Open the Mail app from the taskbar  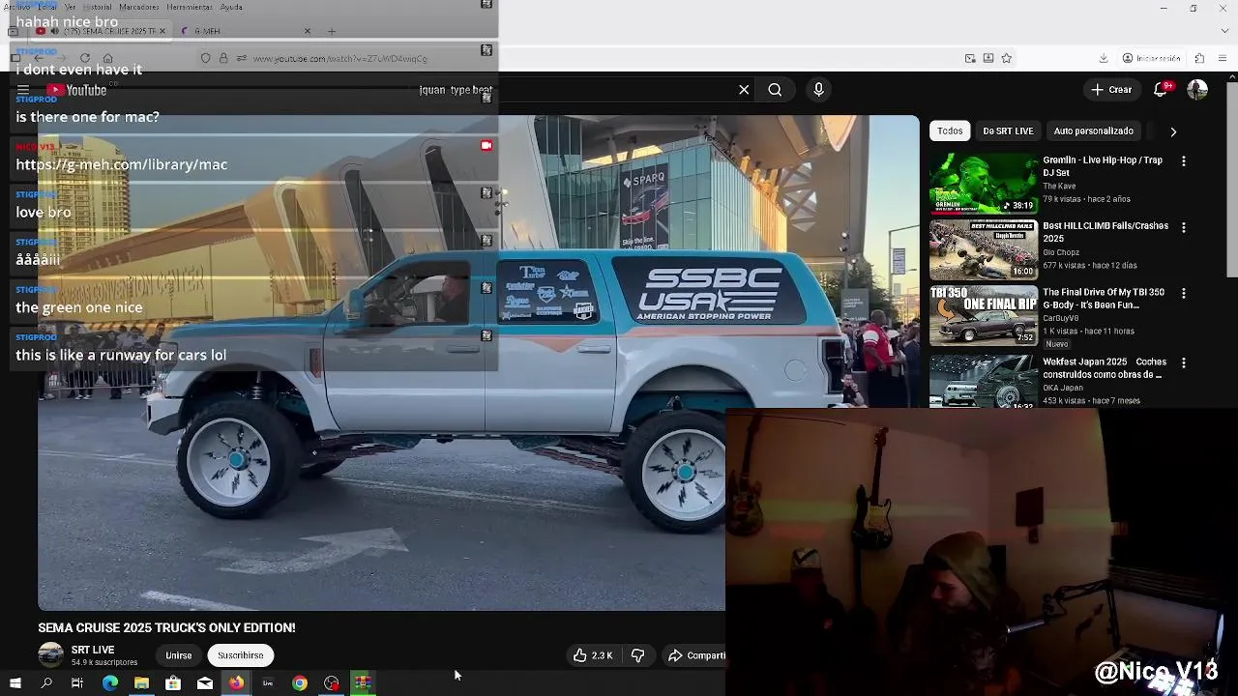(205, 683)
